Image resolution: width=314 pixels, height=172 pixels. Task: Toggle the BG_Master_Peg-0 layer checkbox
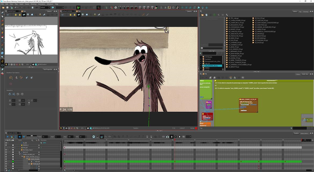tap(13, 150)
